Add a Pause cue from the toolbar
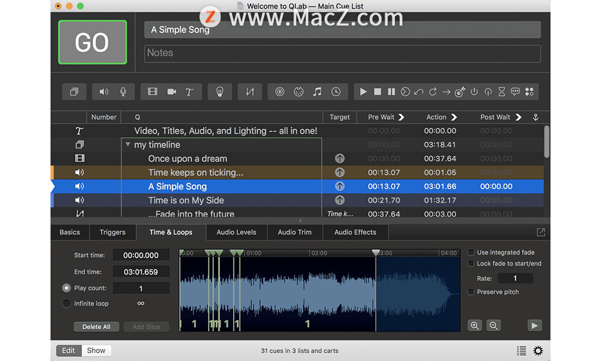601x361 pixels. coord(391,91)
